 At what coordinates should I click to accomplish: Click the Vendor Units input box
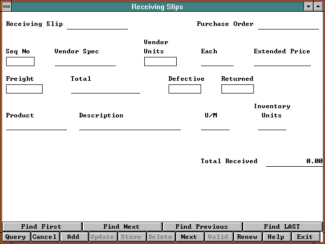(160, 62)
